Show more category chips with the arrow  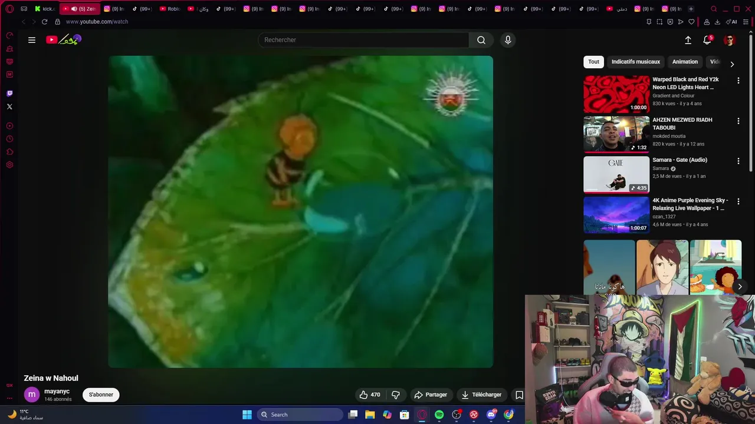coord(732,64)
